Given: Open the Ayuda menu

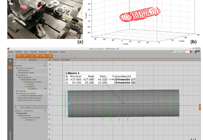Looking at the screenshot, I should pyautogui.click(x=62, y=52).
